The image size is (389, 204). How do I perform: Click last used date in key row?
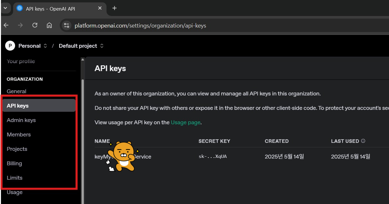351,157
